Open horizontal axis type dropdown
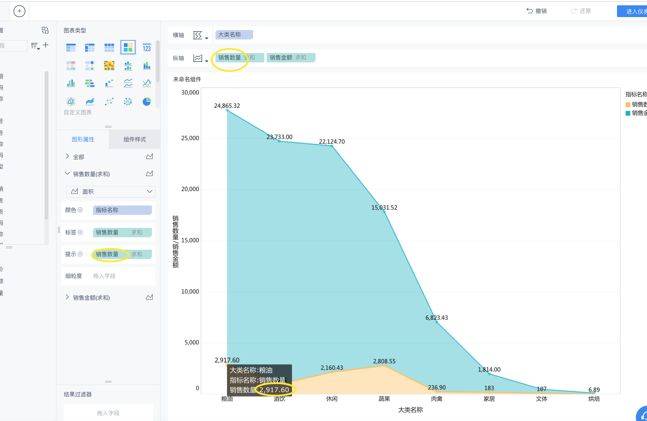The image size is (647, 421). (x=201, y=35)
